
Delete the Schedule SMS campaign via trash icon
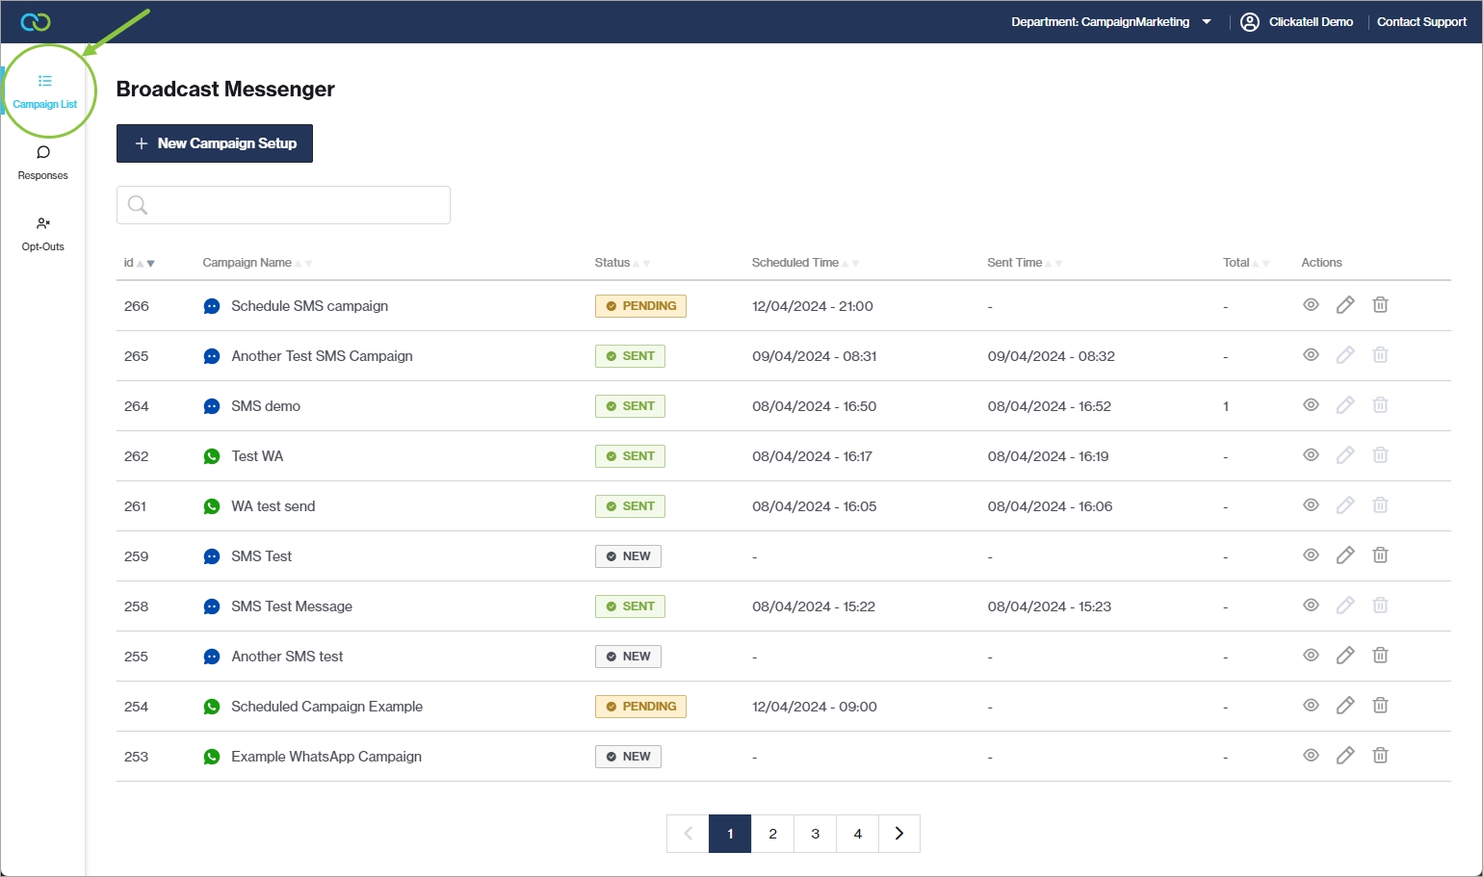point(1380,305)
